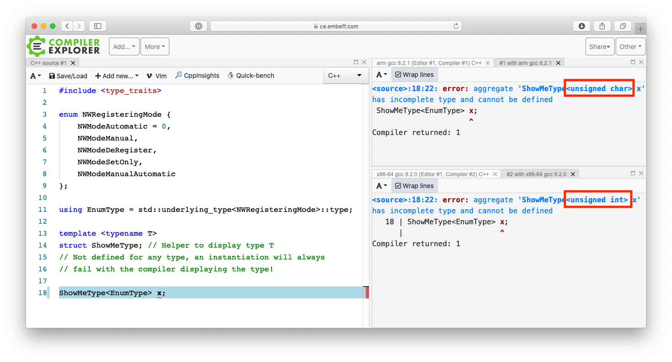Click Safari's show sidebar icon
The height and width of the screenshot is (362, 672).
click(x=98, y=26)
